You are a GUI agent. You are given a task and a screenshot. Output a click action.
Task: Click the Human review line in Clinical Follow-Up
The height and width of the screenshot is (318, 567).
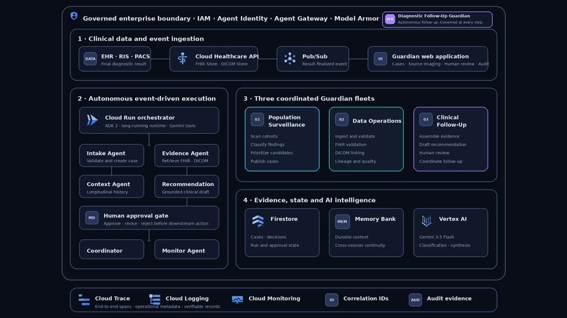[434, 153]
